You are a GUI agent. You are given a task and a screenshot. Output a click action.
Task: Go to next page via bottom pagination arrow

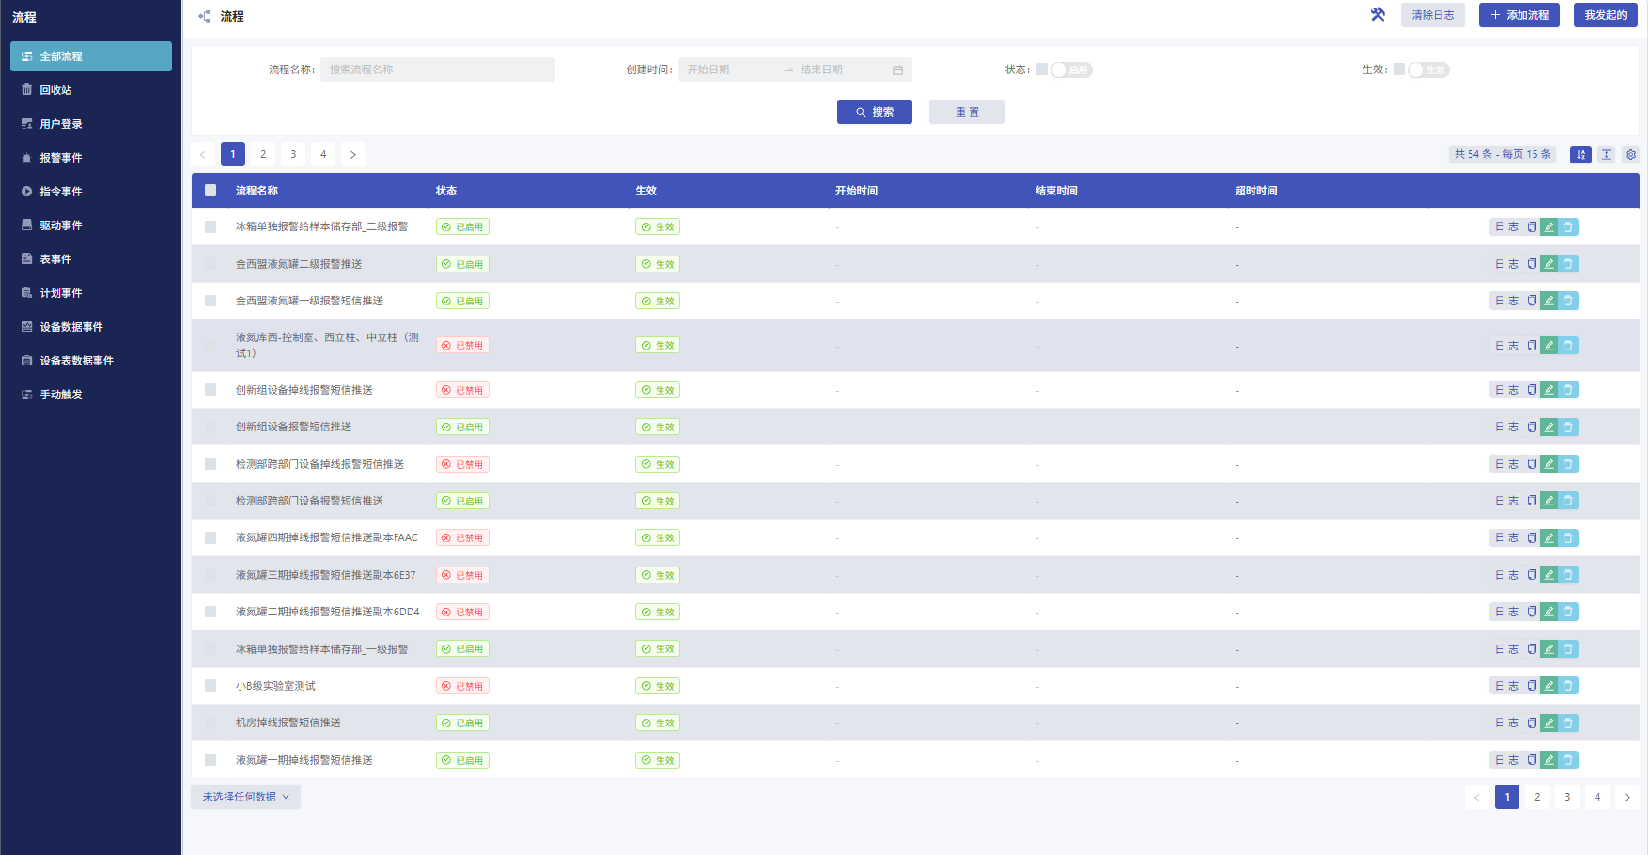pos(1628,797)
